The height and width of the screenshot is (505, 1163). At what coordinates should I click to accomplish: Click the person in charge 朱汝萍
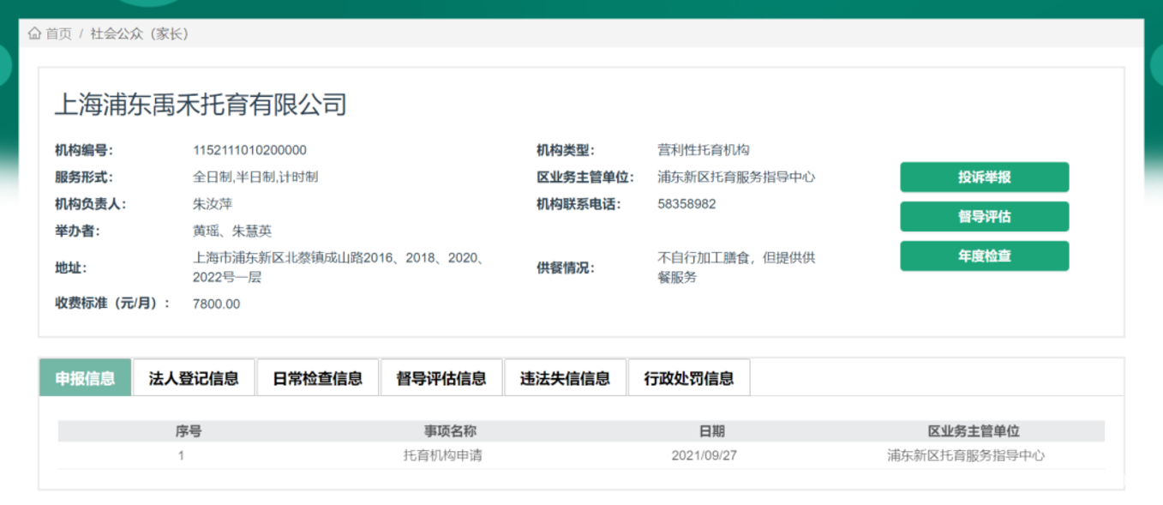213,204
